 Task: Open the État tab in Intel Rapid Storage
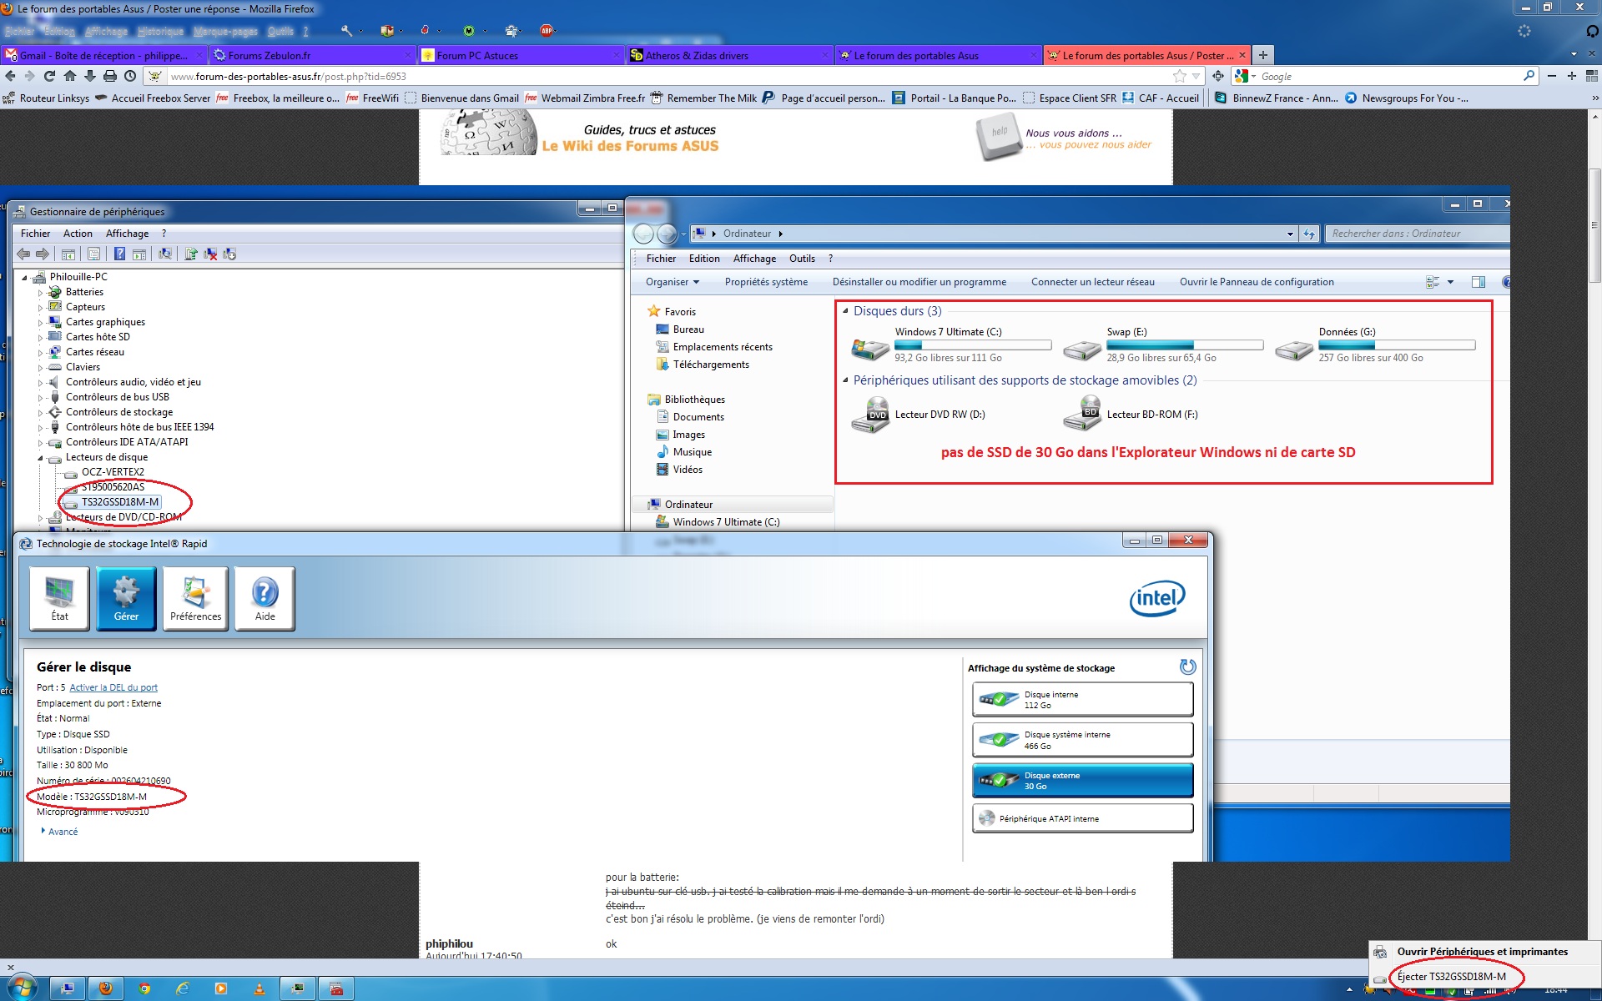(59, 597)
